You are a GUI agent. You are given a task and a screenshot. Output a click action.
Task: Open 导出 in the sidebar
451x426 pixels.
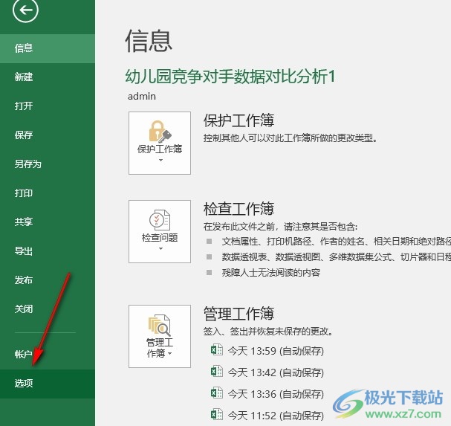tap(48, 251)
